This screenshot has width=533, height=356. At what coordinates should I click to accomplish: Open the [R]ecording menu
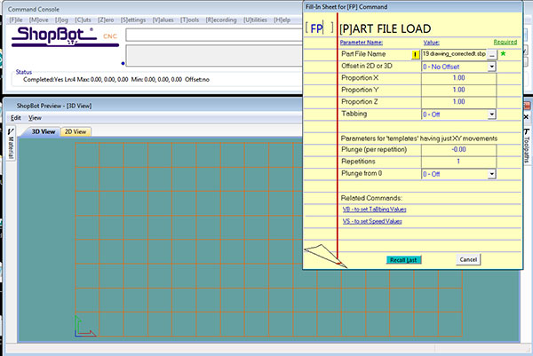(221, 20)
